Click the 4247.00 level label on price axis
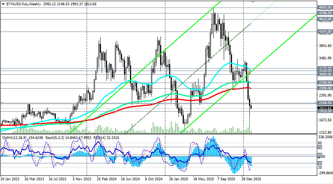Screen dimensions: 333x184 pos(324,32)
